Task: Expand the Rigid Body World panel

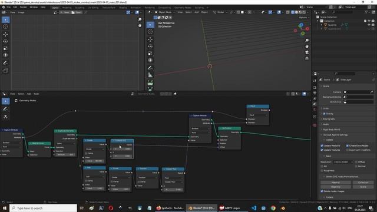Action: (331, 130)
